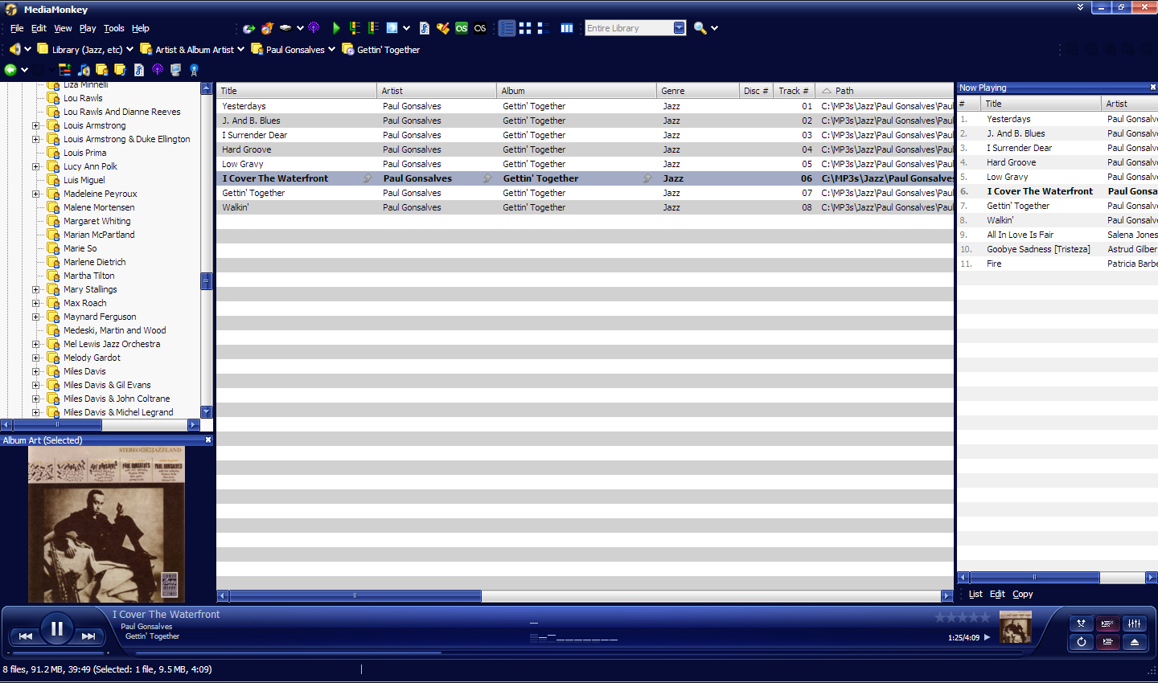
Task: Expand the Max Roach tree node
Action: 35,303
